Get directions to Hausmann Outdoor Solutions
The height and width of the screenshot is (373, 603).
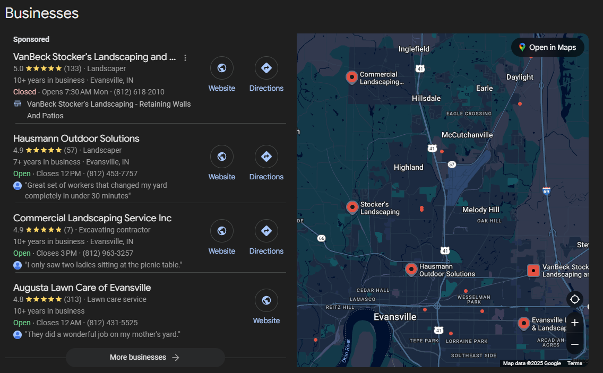tap(266, 157)
